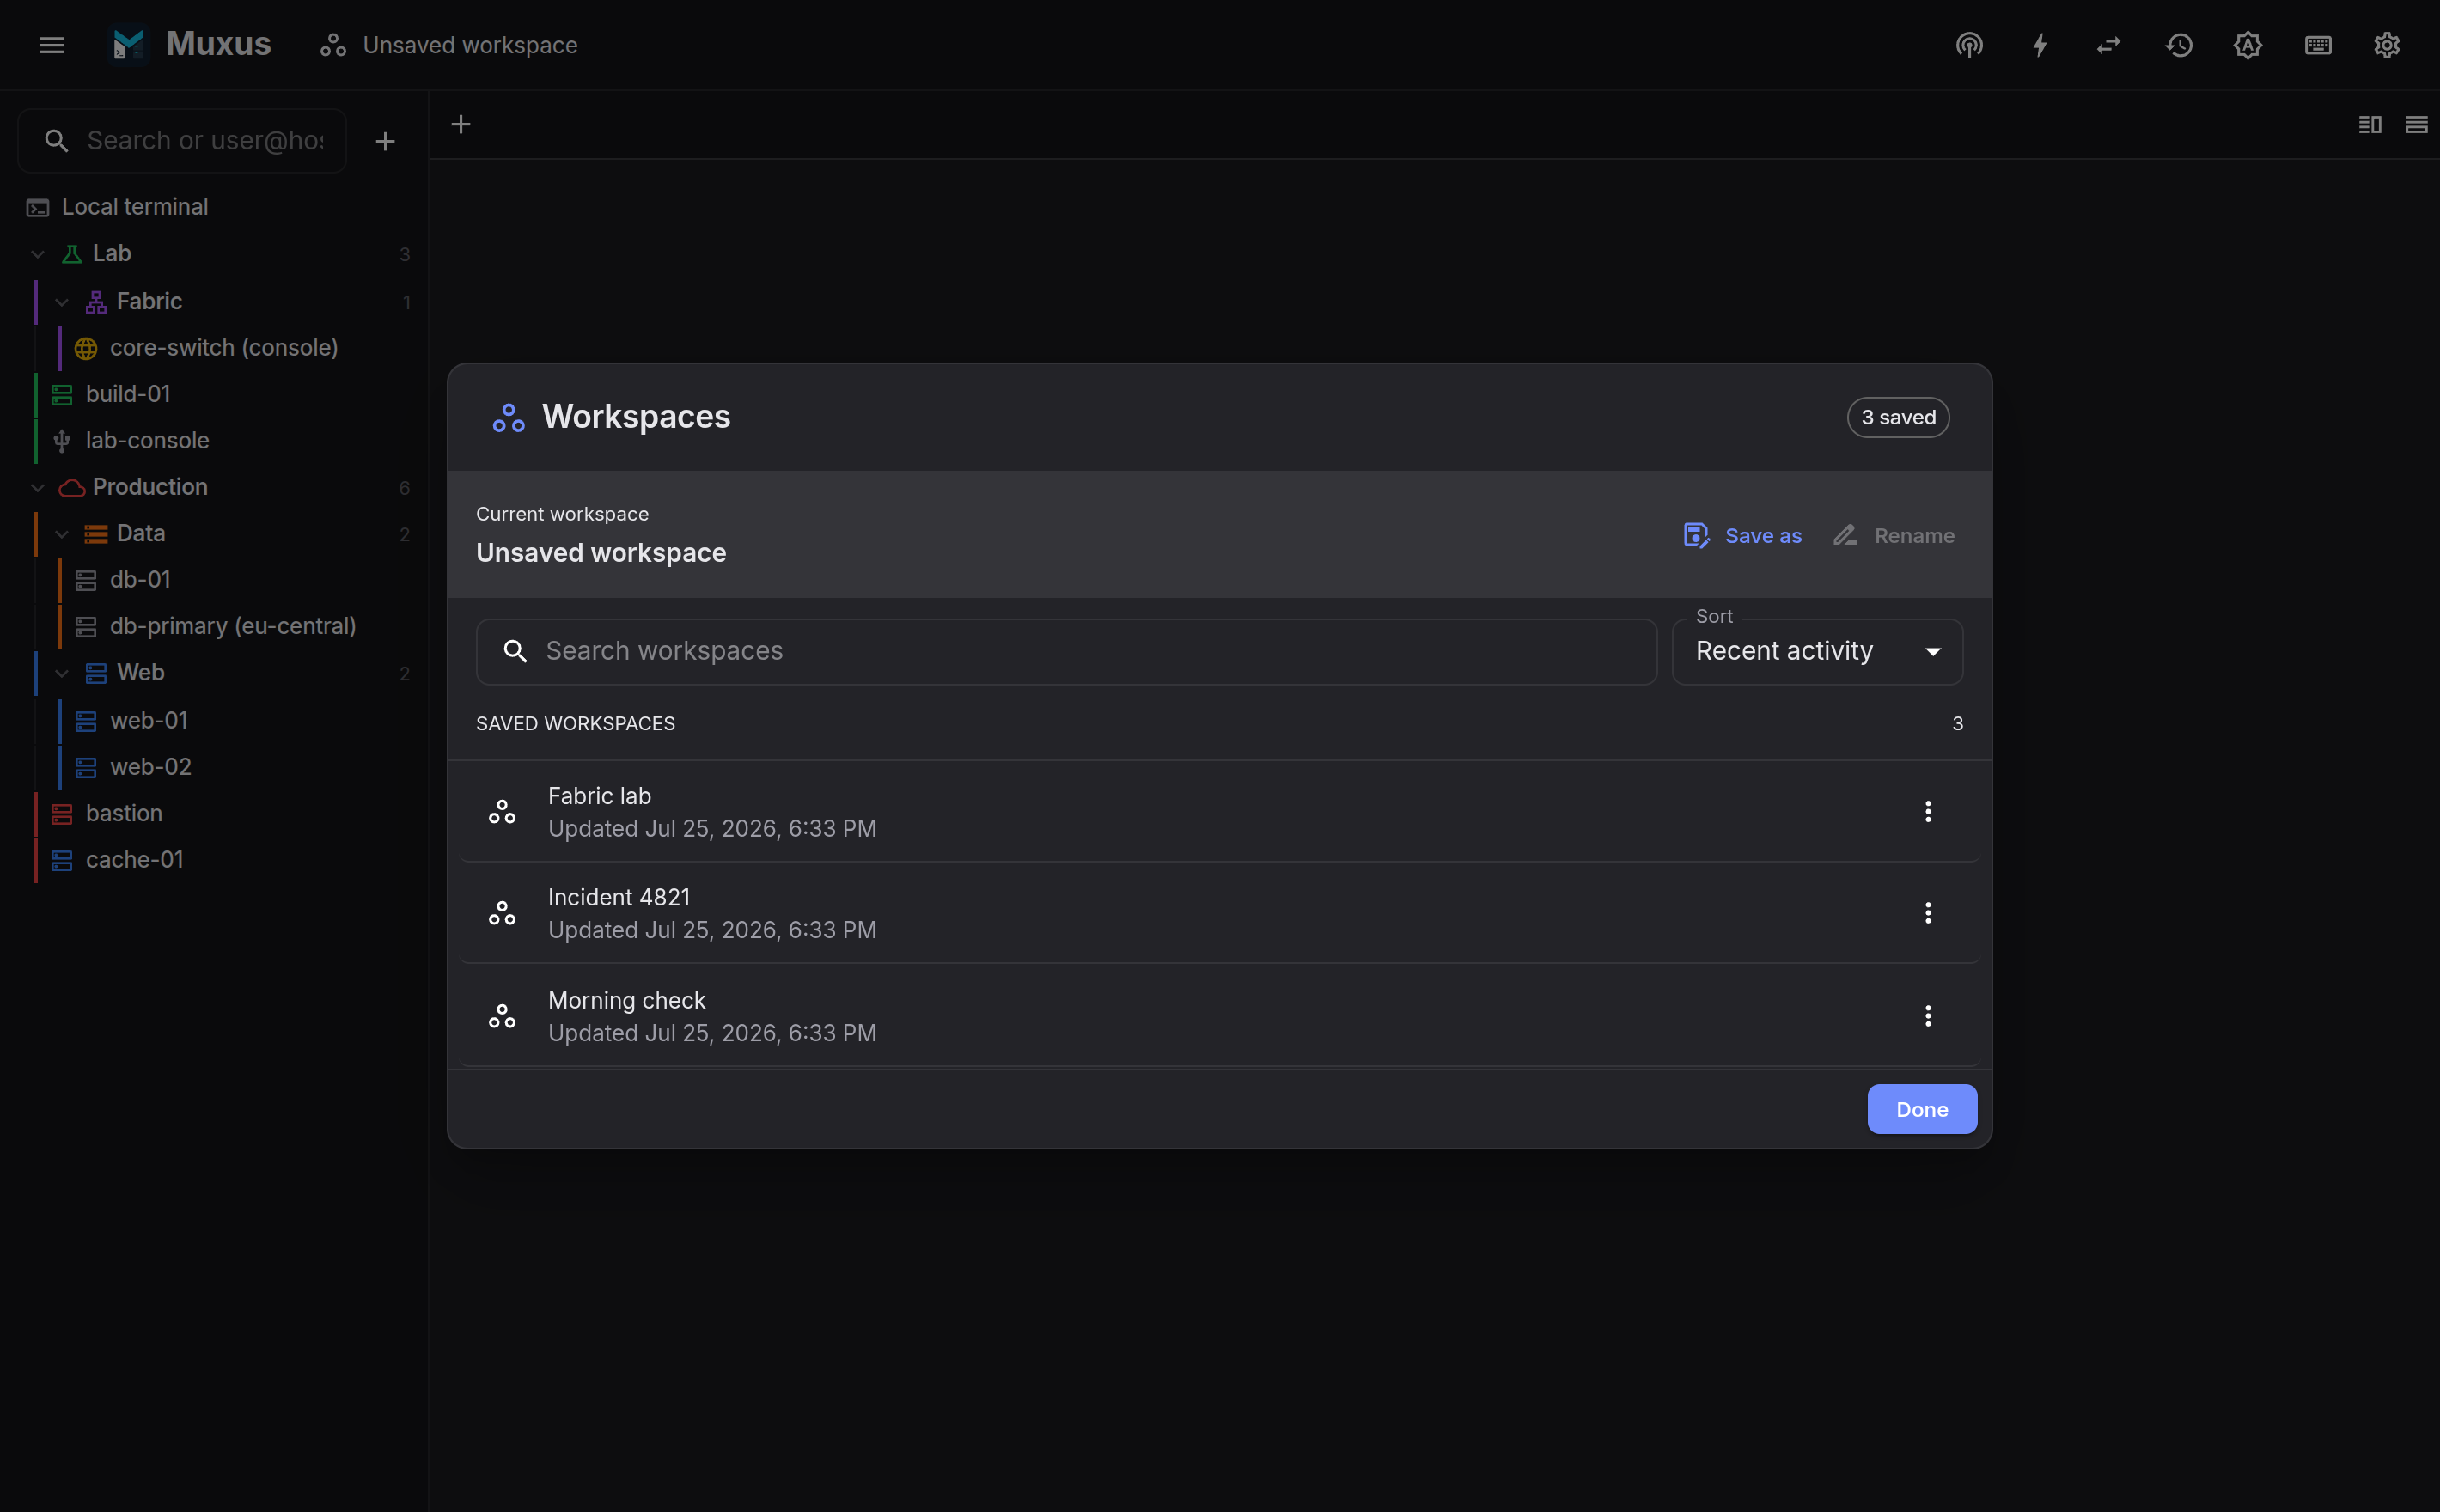The image size is (2440, 1512).
Task: Click the Done button
Action: click(x=1921, y=1109)
